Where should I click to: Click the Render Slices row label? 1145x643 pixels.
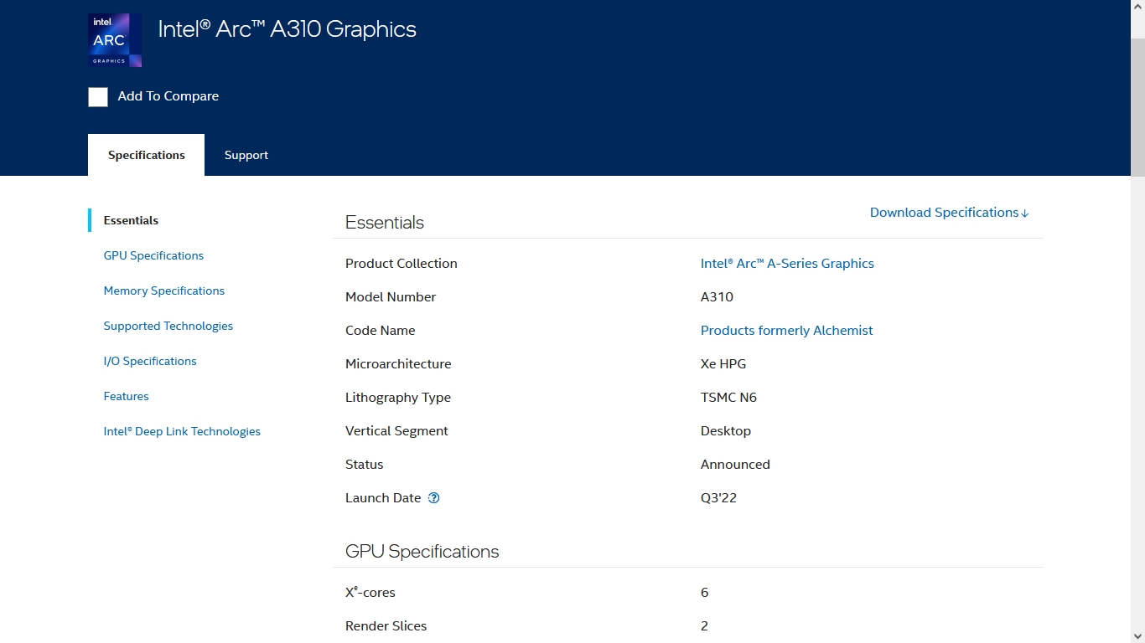coord(386,625)
